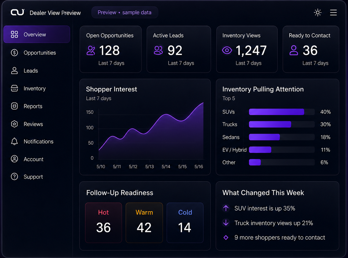Click the Other category progress bar
The image size is (348, 258).
[282, 162]
